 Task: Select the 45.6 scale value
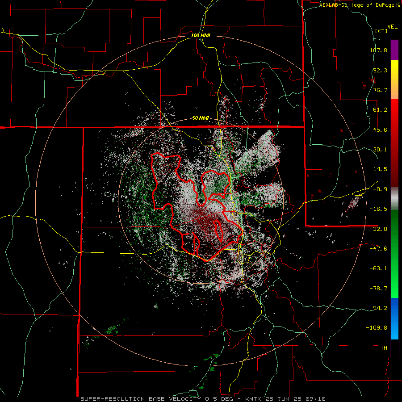point(380,130)
